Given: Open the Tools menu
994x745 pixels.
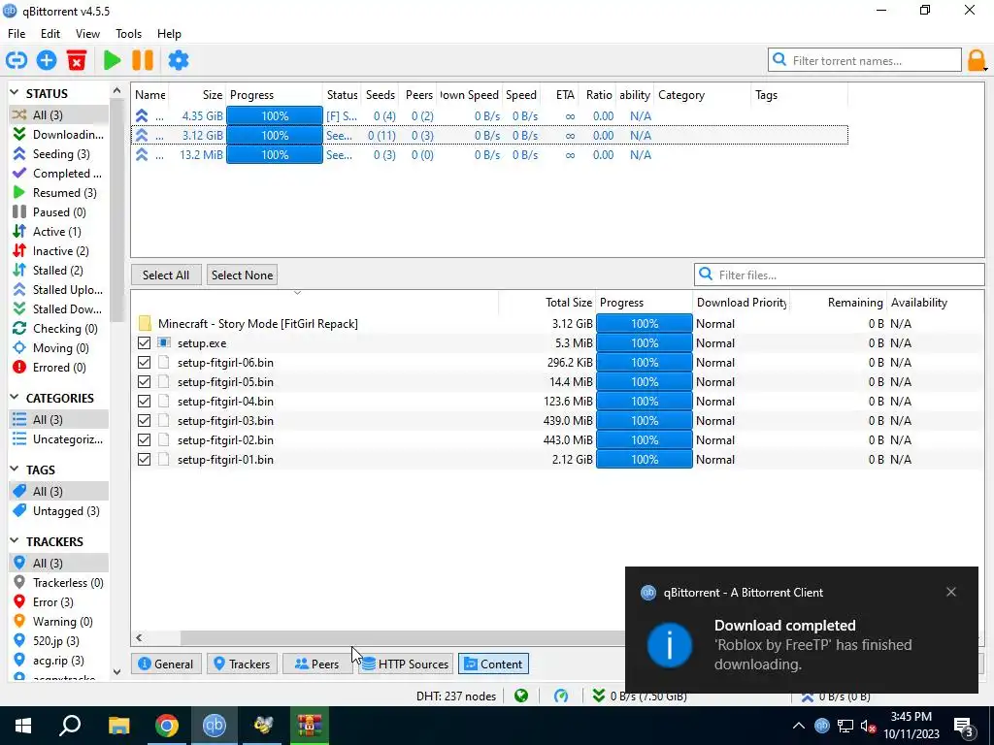Looking at the screenshot, I should [129, 34].
